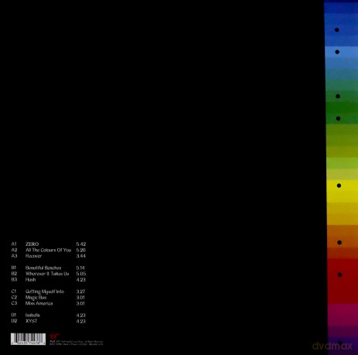The image size is (358, 355).
Task: Click the track title "XYST"
Action: pyautogui.click(x=31, y=321)
